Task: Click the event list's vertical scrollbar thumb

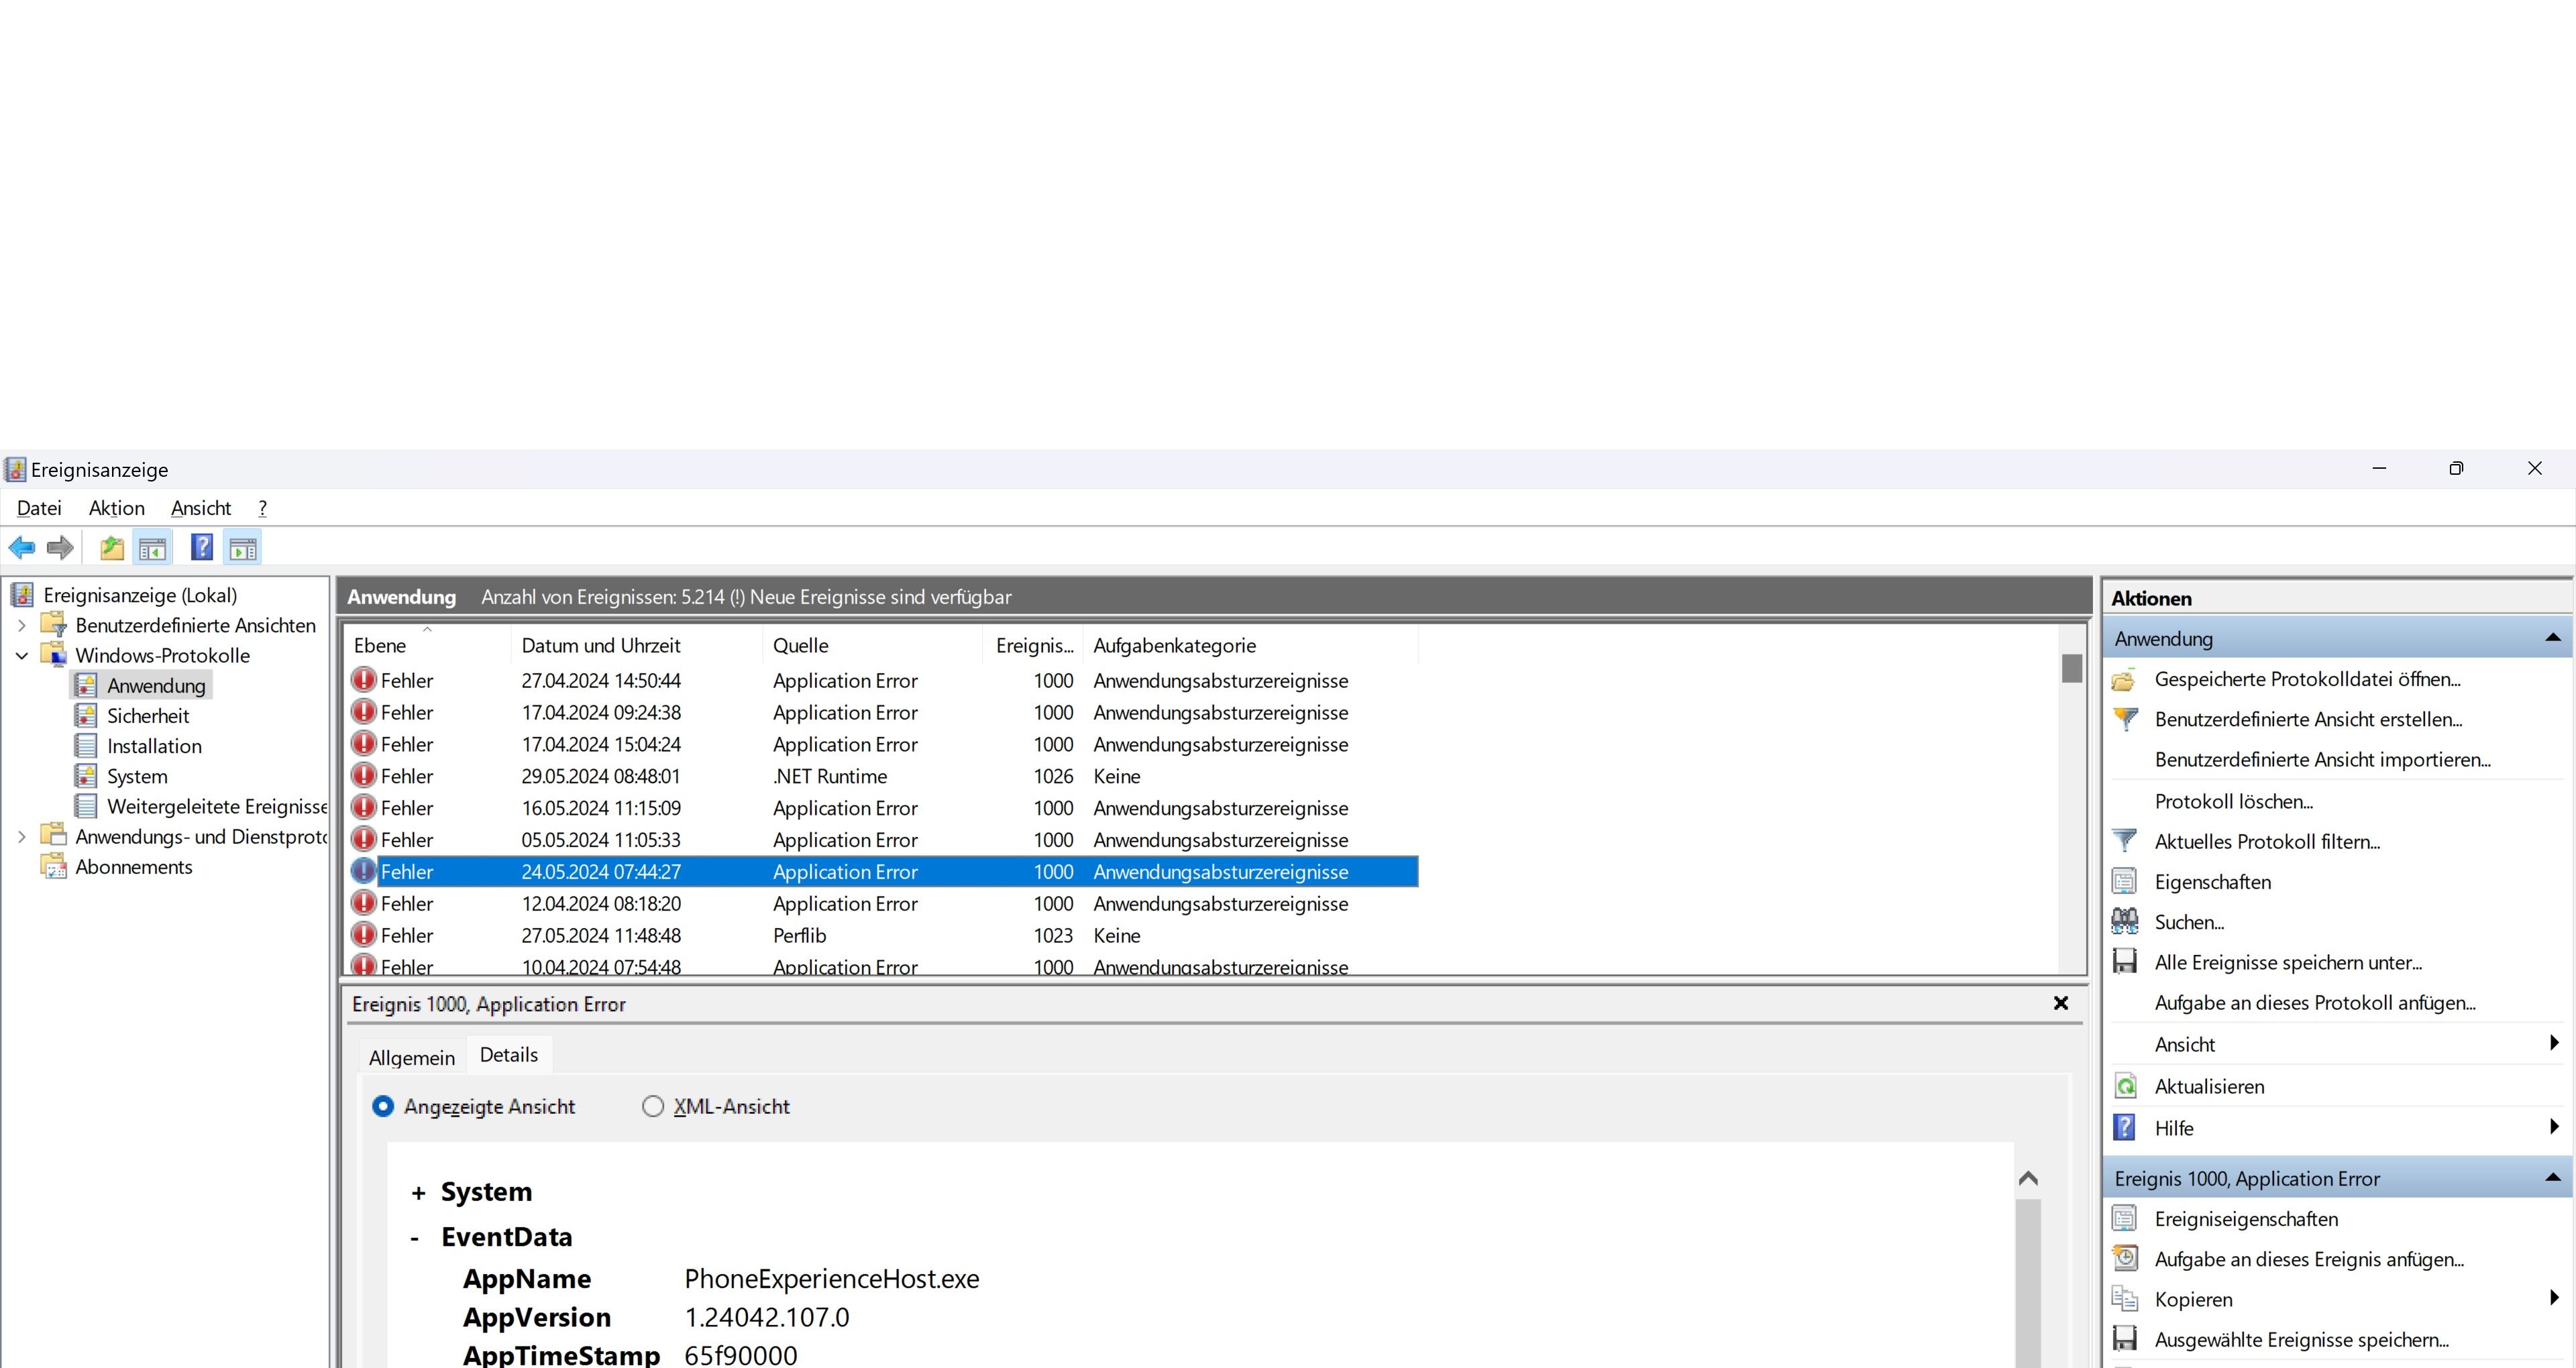Action: 2071,668
